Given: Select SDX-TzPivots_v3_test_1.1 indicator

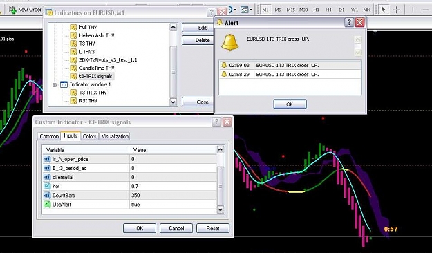Looking at the screenshot, I should 108,60.
